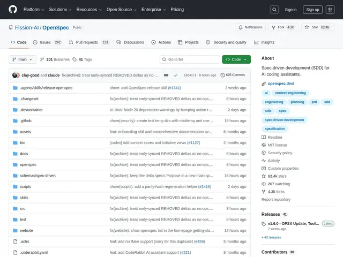
Task: Open the .agents/skills/release-openspec folder
Action: (46, 88)
